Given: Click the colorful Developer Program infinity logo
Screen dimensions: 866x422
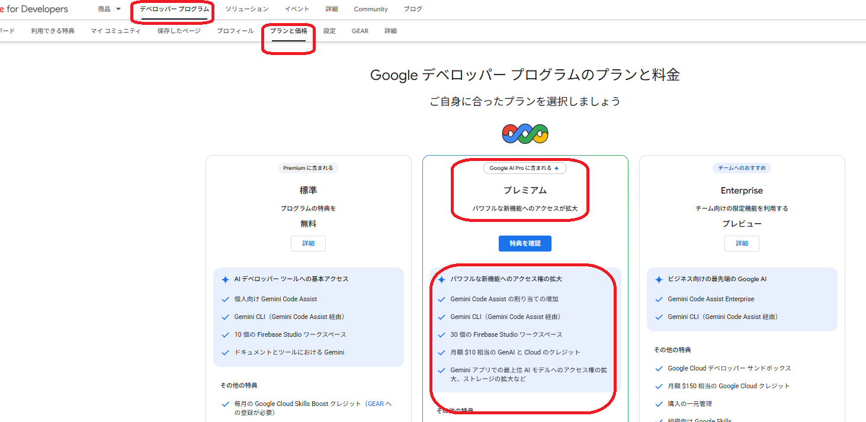Looking at the screenshot, I should click(x=525, y=133).
